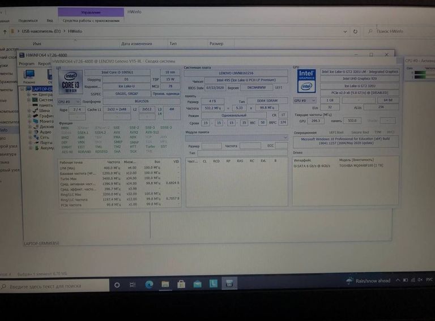Open Microsoft Edge from the taskbar
Screen dimensions: 435x321
150,283
